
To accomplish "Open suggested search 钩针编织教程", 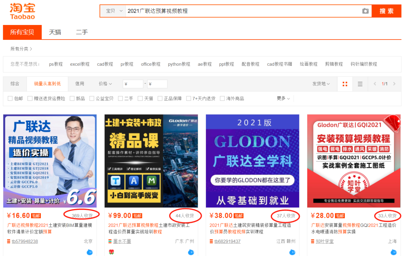I will pyautogui.click(x=364, y=64).
